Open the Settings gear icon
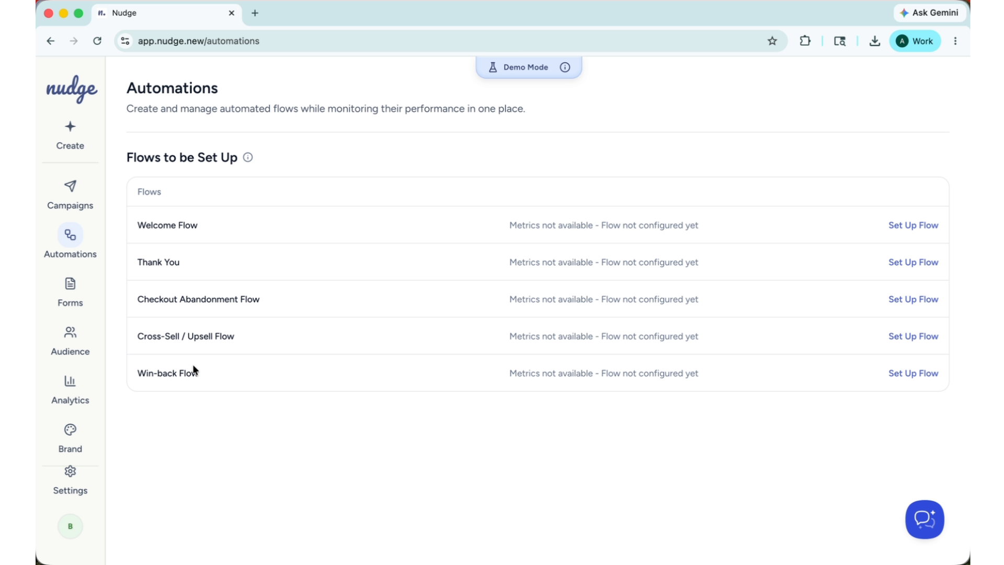 [70, 471]
